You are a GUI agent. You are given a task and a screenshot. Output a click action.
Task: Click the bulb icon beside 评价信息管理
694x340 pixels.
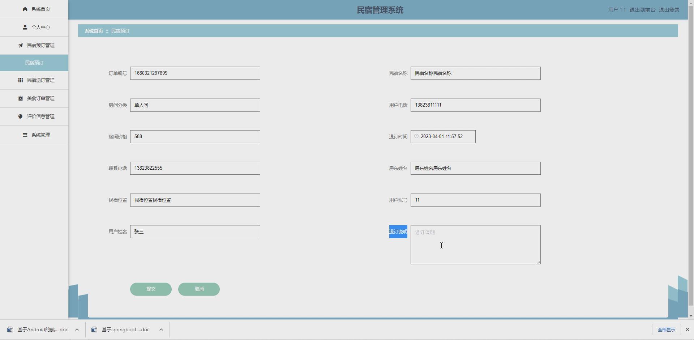(x=21, y=116)
